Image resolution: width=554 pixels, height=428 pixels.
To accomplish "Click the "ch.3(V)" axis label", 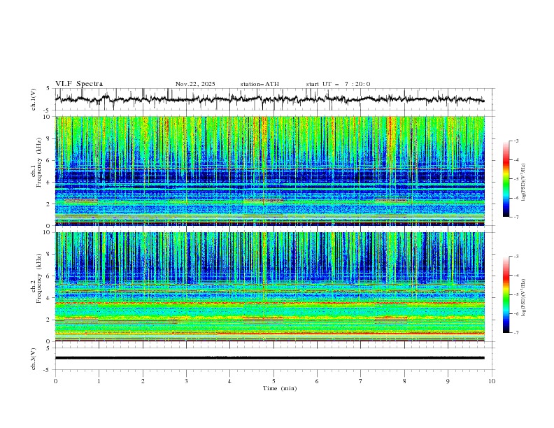I will (34, 359).
